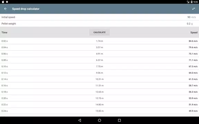Image resolution: width=199 pixels, height=124 pixels.
Task: Check the battery icon in status bar
Action: tap(192, 2)
